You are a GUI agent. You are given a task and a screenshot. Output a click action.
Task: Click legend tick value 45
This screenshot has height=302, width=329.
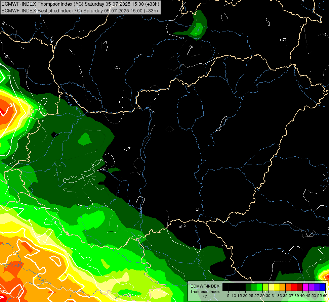308,296
